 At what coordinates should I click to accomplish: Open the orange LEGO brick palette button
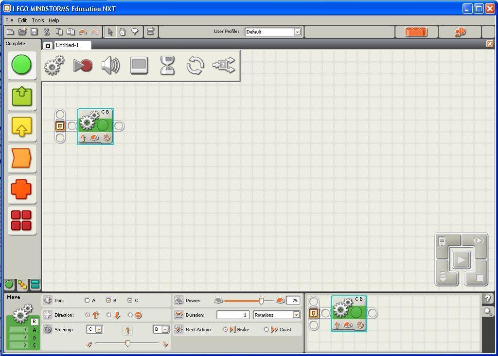[x=416, y=32]
